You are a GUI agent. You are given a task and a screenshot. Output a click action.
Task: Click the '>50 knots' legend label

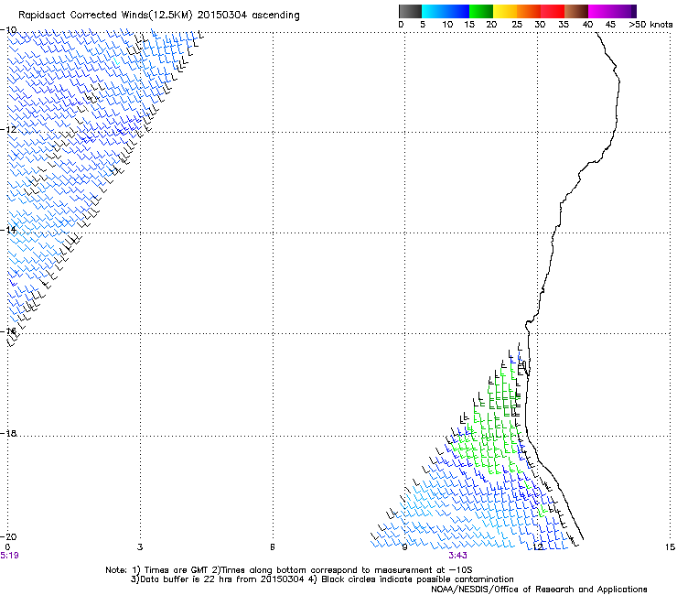click(x=650, y=25)
